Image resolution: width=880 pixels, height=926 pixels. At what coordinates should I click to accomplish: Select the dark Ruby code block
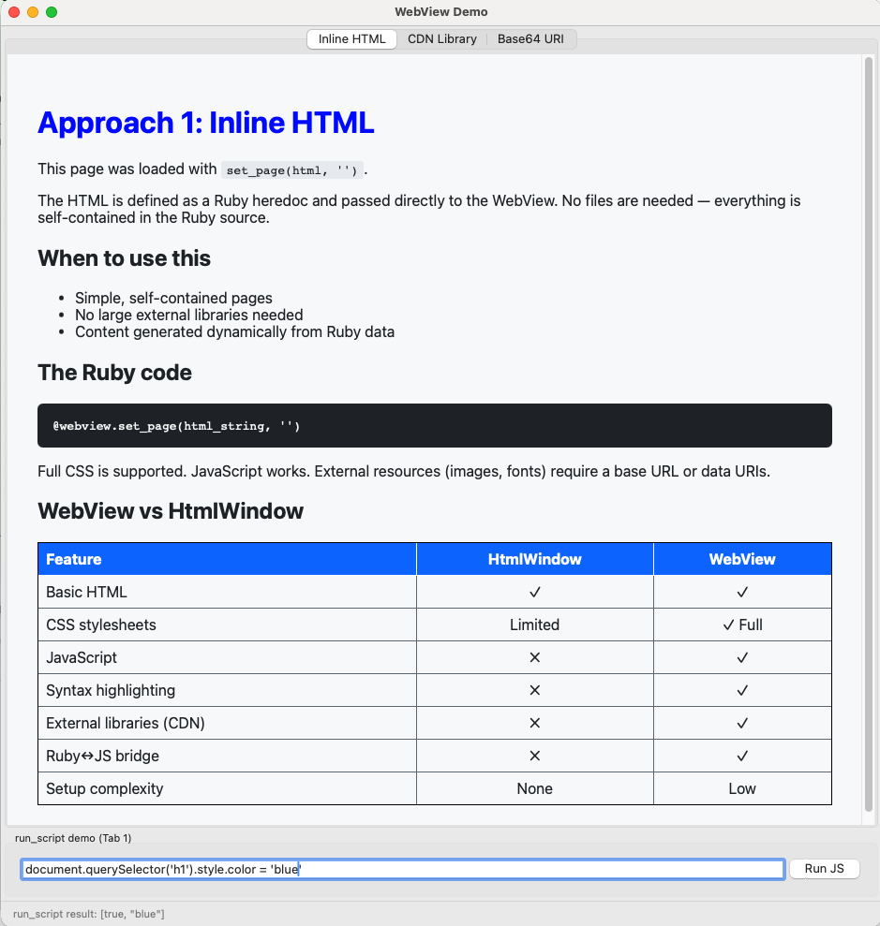point(434,425)
